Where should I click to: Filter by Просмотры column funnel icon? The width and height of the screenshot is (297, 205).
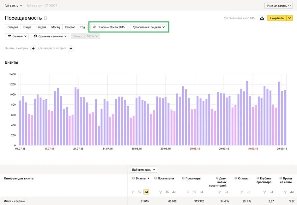188,192
